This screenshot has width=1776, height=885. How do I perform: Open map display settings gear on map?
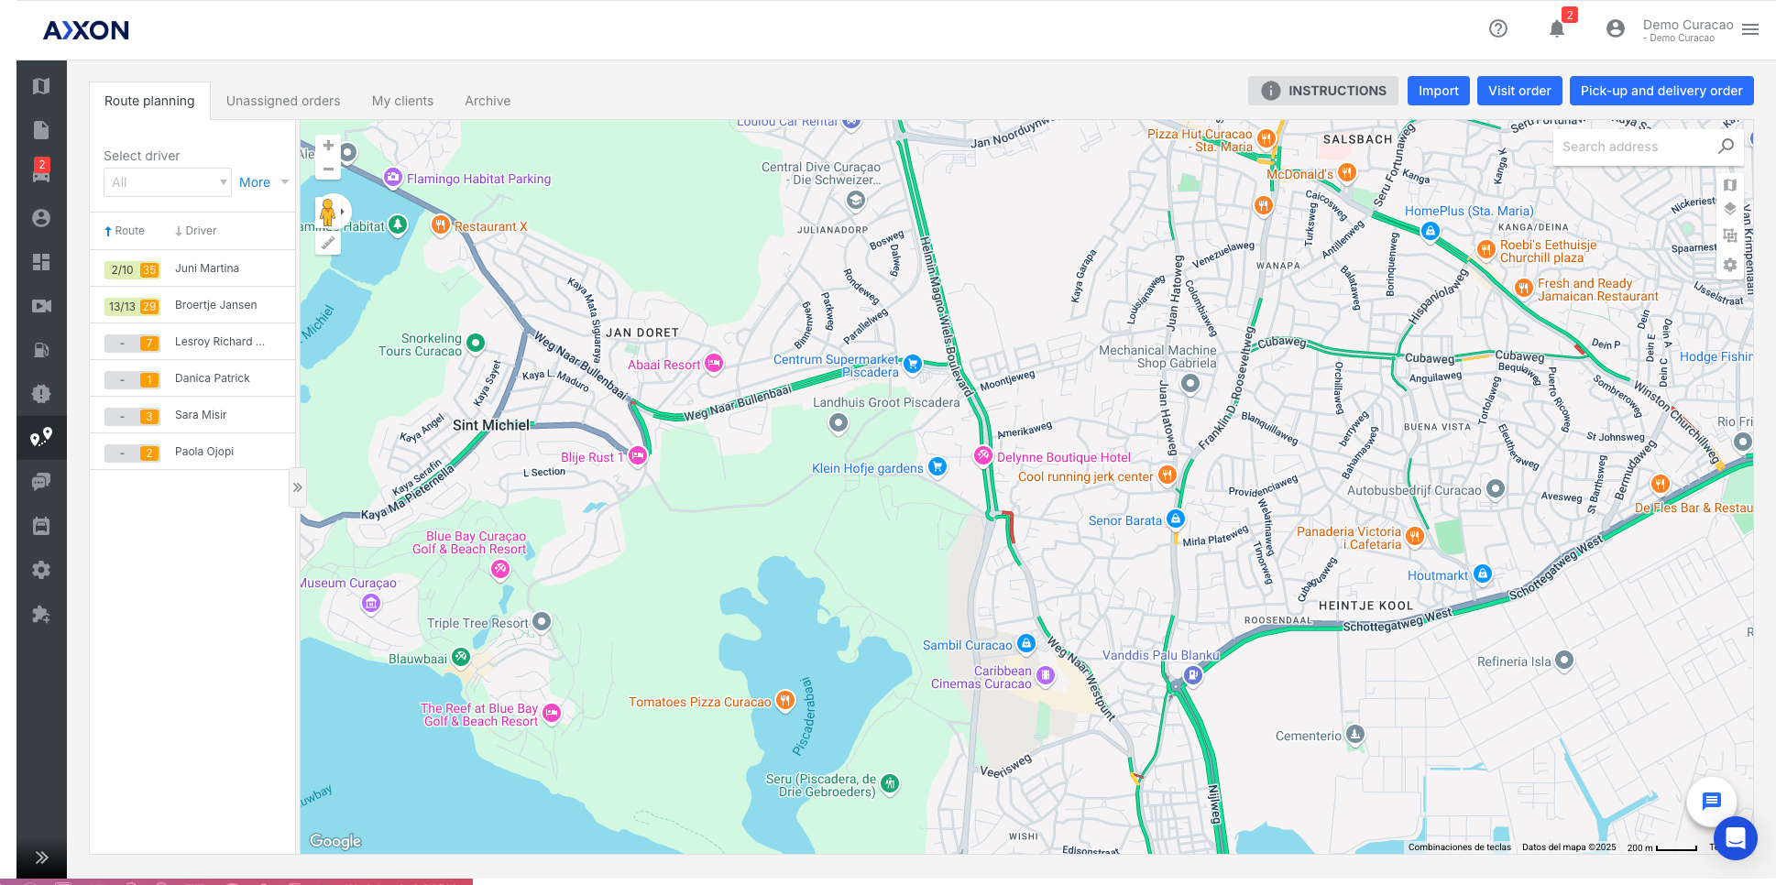(x=1730, y=265)
